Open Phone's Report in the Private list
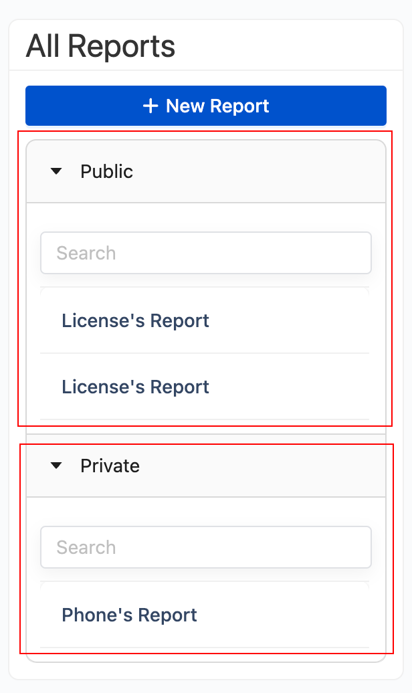This screenshot has width=412, height=693. click(129, 615)
